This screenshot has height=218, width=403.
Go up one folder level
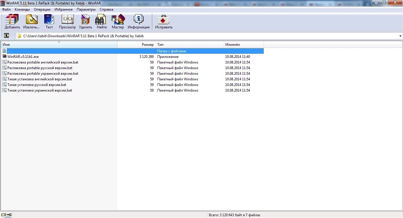(x=6, y=36)
